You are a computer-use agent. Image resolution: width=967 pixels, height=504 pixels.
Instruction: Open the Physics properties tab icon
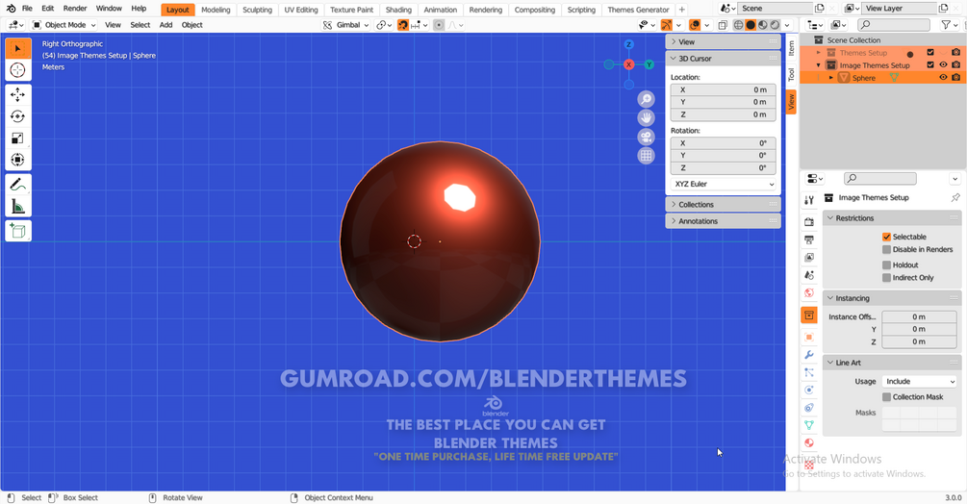pyautogui.click(x=809, y=390)
